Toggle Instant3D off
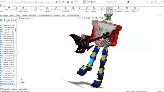This screenshot has width=164, height=92. (x=109, y=10)
